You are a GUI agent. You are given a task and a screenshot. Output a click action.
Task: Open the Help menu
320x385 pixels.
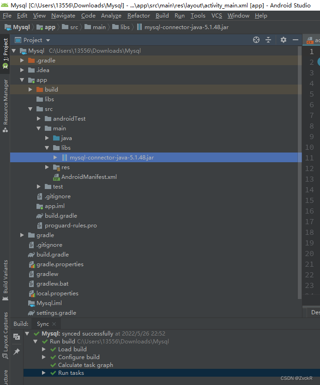[261, 16]
